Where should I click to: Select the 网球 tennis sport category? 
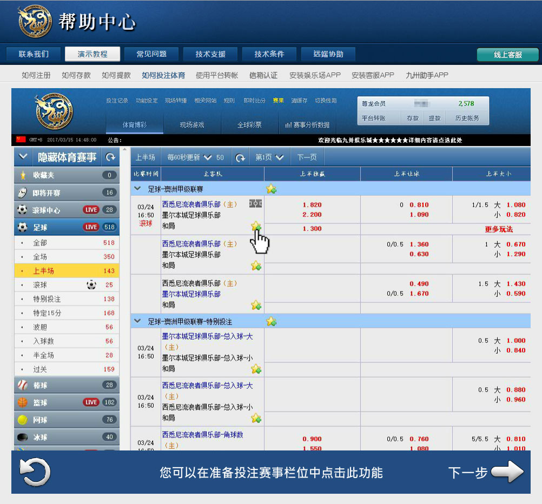point(41,420)
